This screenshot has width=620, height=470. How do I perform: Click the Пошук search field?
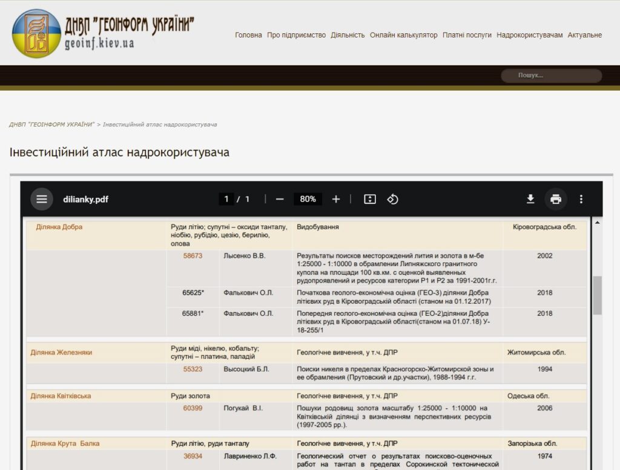pos(551,76)
